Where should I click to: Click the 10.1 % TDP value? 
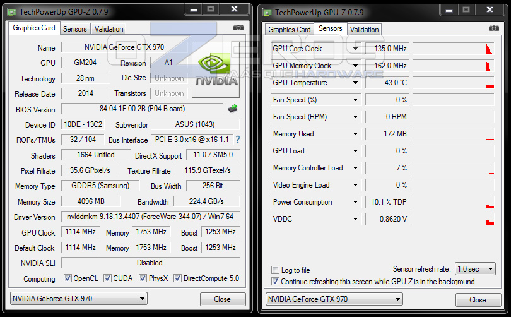[387, 202]
